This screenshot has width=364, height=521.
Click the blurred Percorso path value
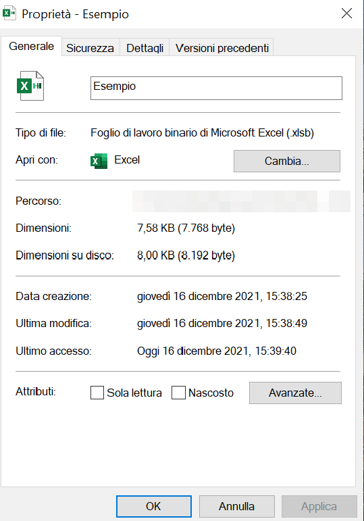coord(241,201)
